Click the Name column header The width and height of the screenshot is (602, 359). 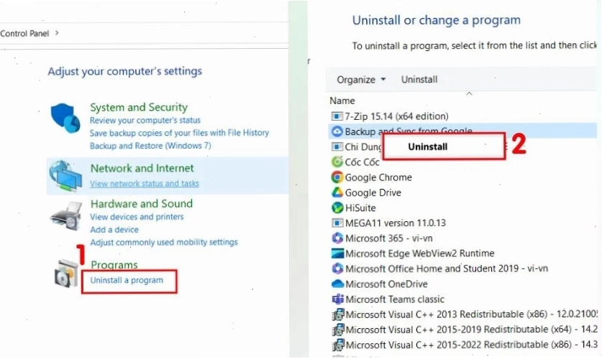342,101
